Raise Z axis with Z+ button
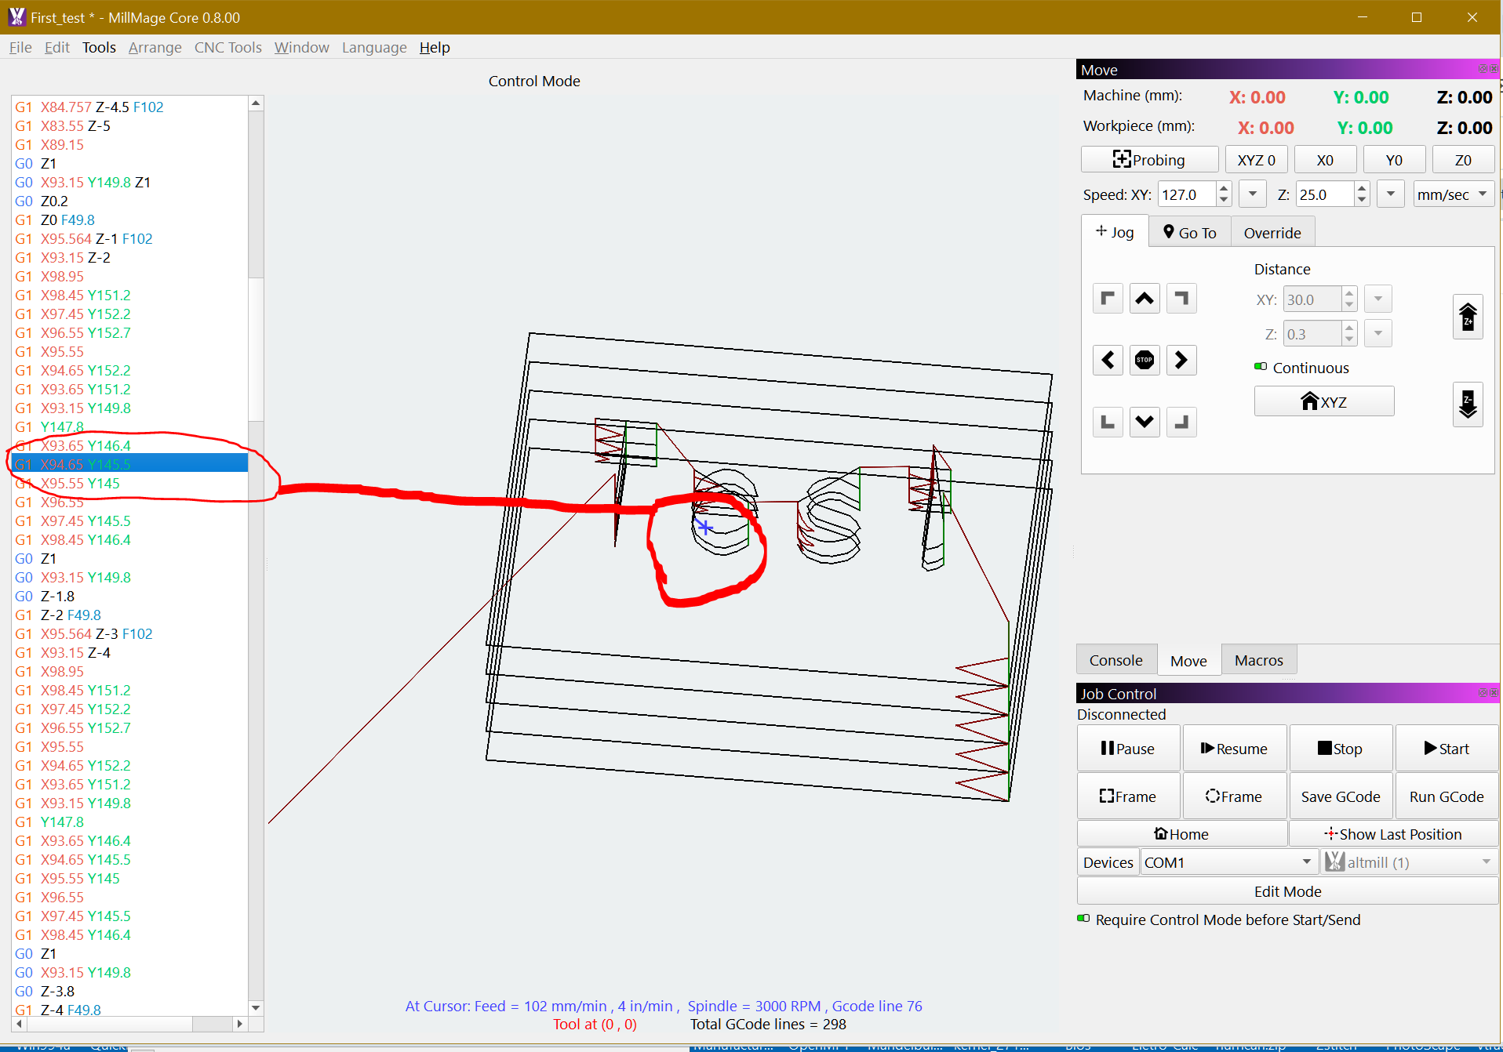This screenshot has height=1052, width=1503. click(x=1467, y=317)
